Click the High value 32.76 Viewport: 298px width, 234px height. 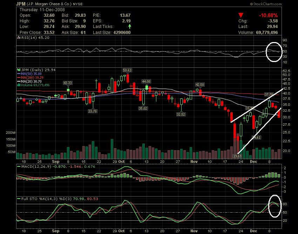[49, 21]
